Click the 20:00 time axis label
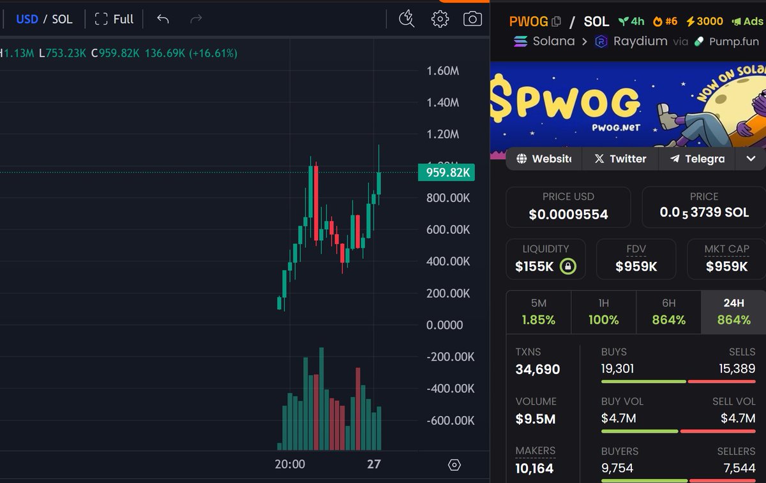766x483 pixels. (x=290, y=465)
